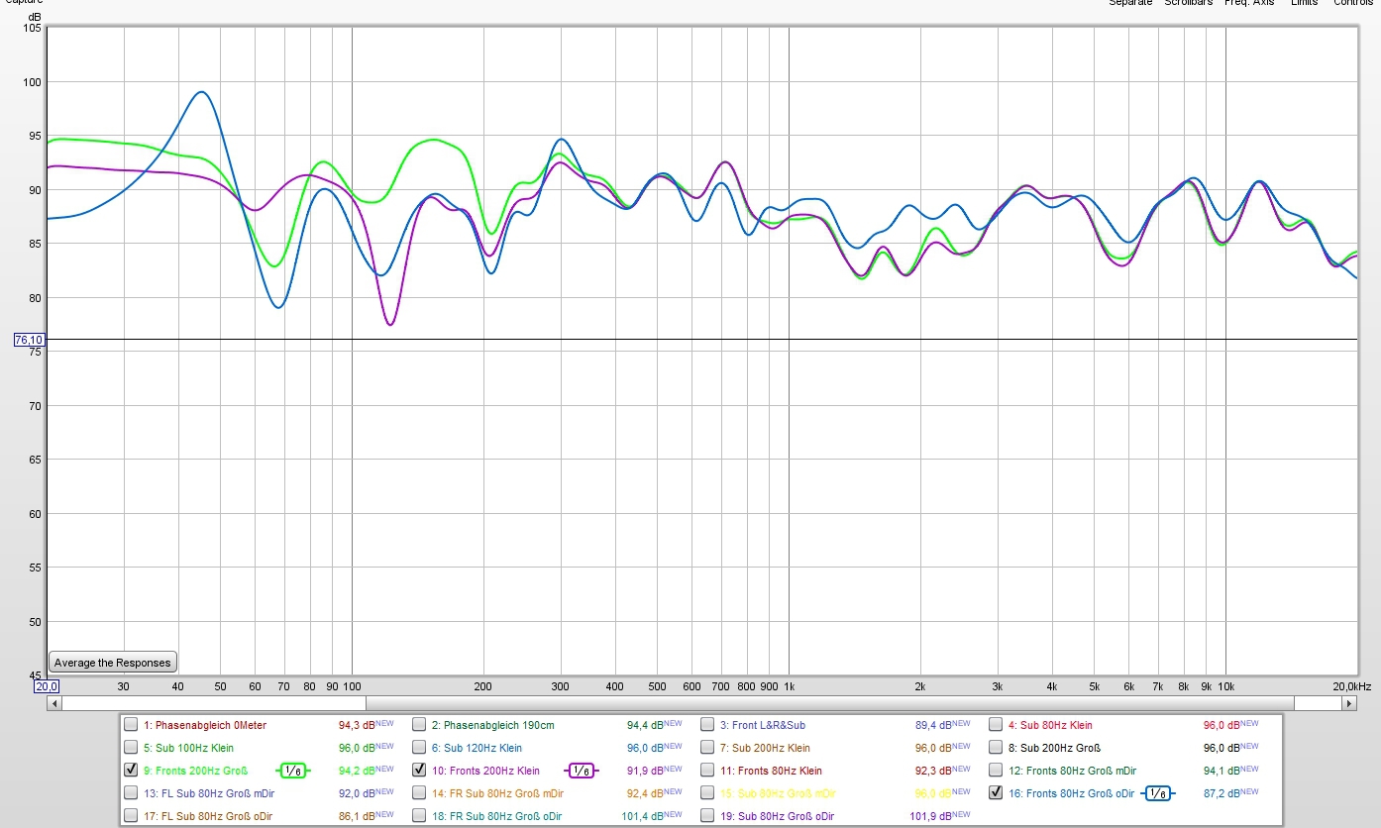Click the horizontal scrollbar right arrow
The image size is (1381, 828).
[x=1349, y=703]
